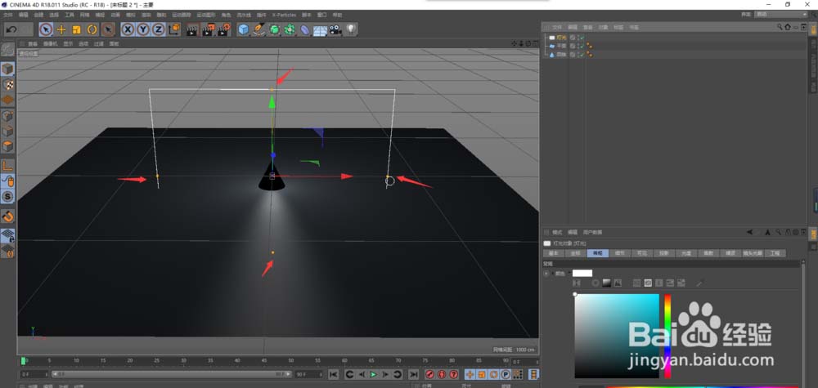Click the white color swatch
The height and width of the screenshot is (388, 818).
click(x=582, y=273)
